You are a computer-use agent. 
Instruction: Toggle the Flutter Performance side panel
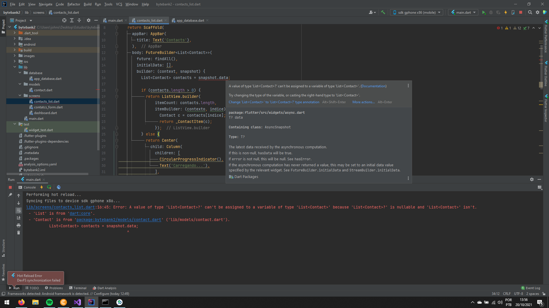[x=546, y=36]
